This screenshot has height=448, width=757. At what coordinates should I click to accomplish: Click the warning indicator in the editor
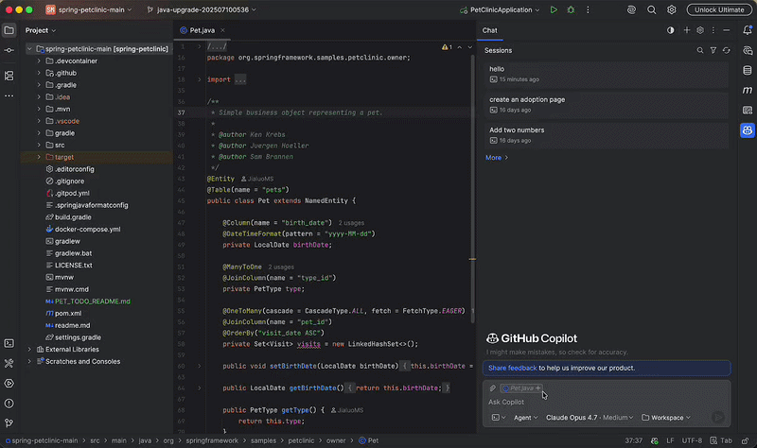(x=447, y=46)
